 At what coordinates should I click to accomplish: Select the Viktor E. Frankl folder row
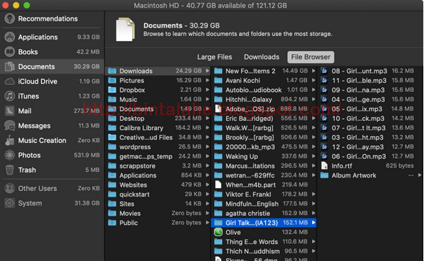[x=264, y=194]
